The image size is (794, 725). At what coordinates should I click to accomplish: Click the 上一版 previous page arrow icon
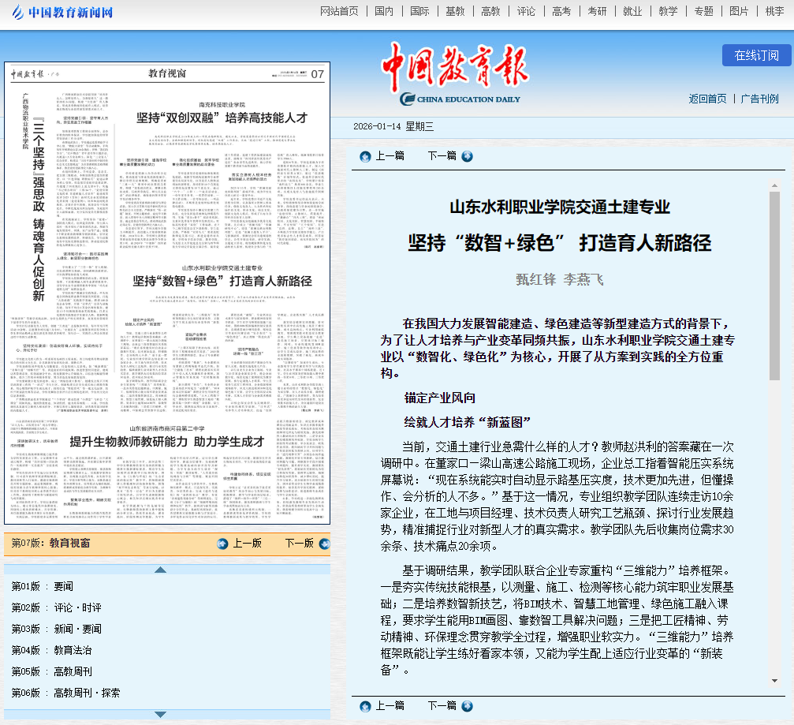tap(222, 544)
